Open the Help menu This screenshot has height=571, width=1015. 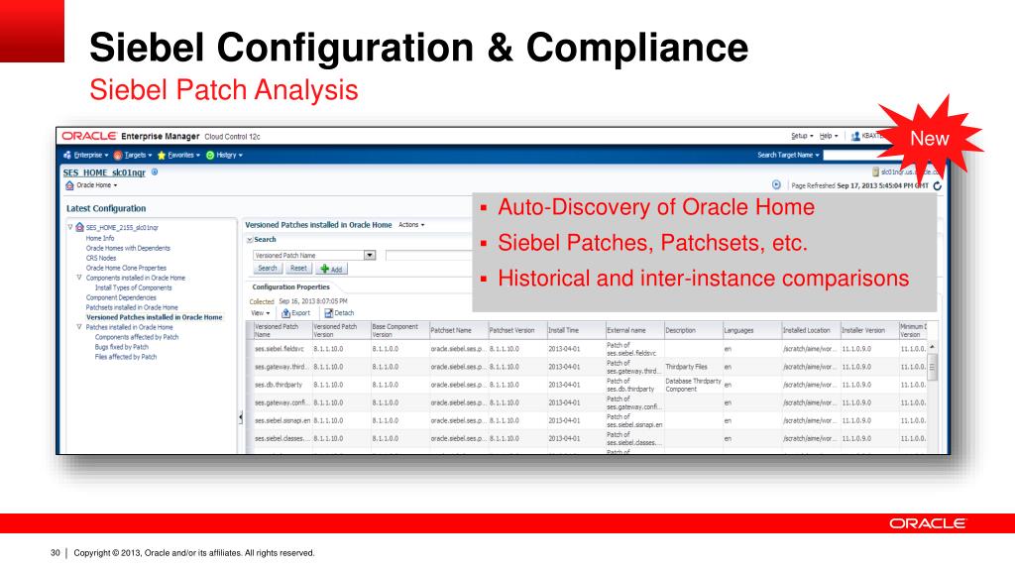point(828,136)
